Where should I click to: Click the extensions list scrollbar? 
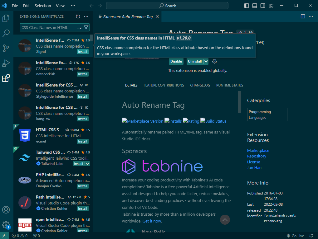coord(92,38)
